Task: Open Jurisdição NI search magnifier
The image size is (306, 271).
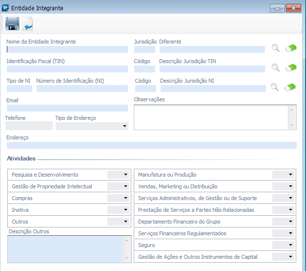Action: tap(275, 87)
